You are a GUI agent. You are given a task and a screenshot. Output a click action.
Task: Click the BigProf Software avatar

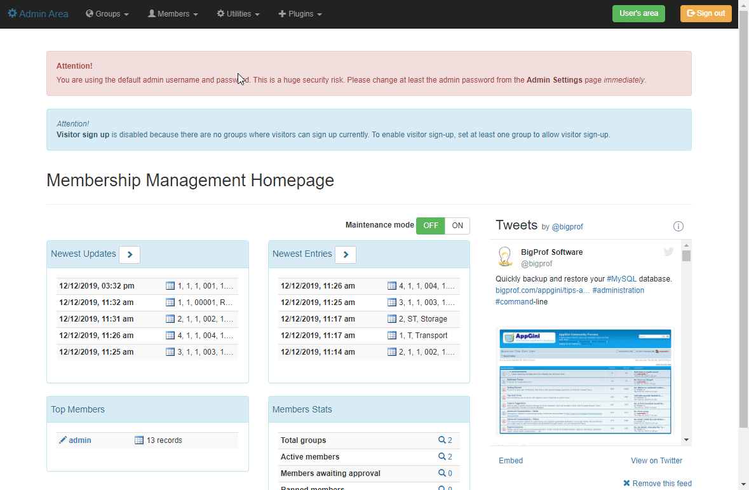[506, 257]
